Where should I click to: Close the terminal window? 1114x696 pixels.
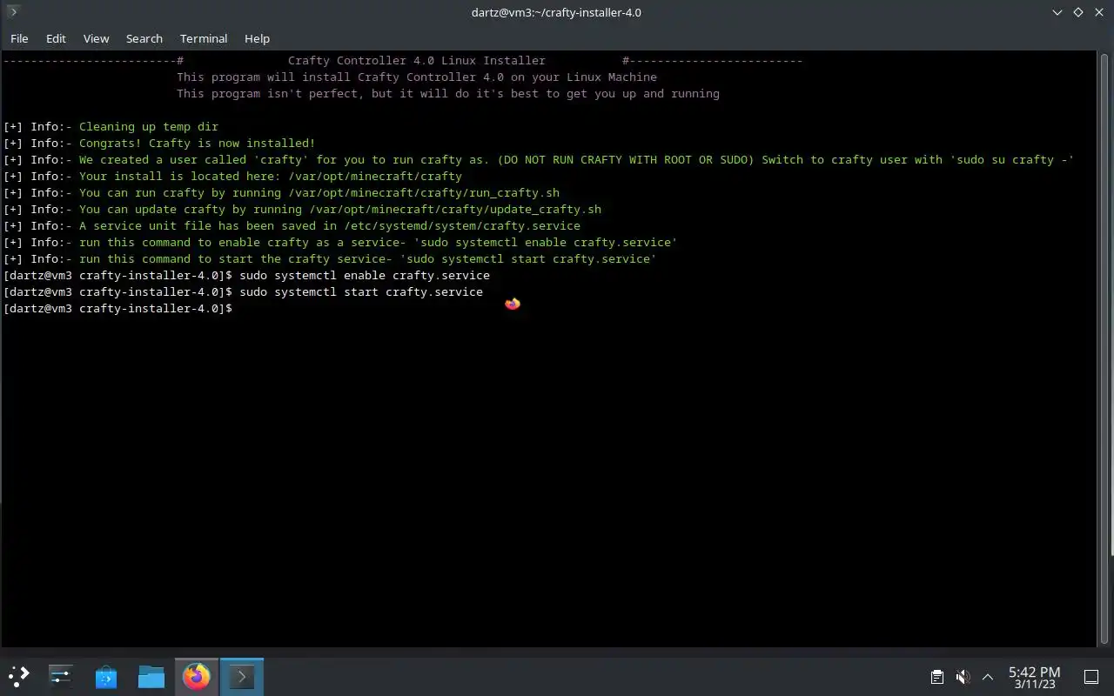(x=1099, y=12)
